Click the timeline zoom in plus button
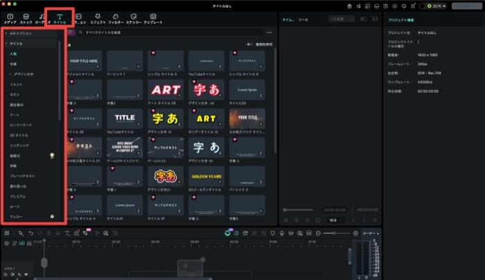 click(355, 233)
